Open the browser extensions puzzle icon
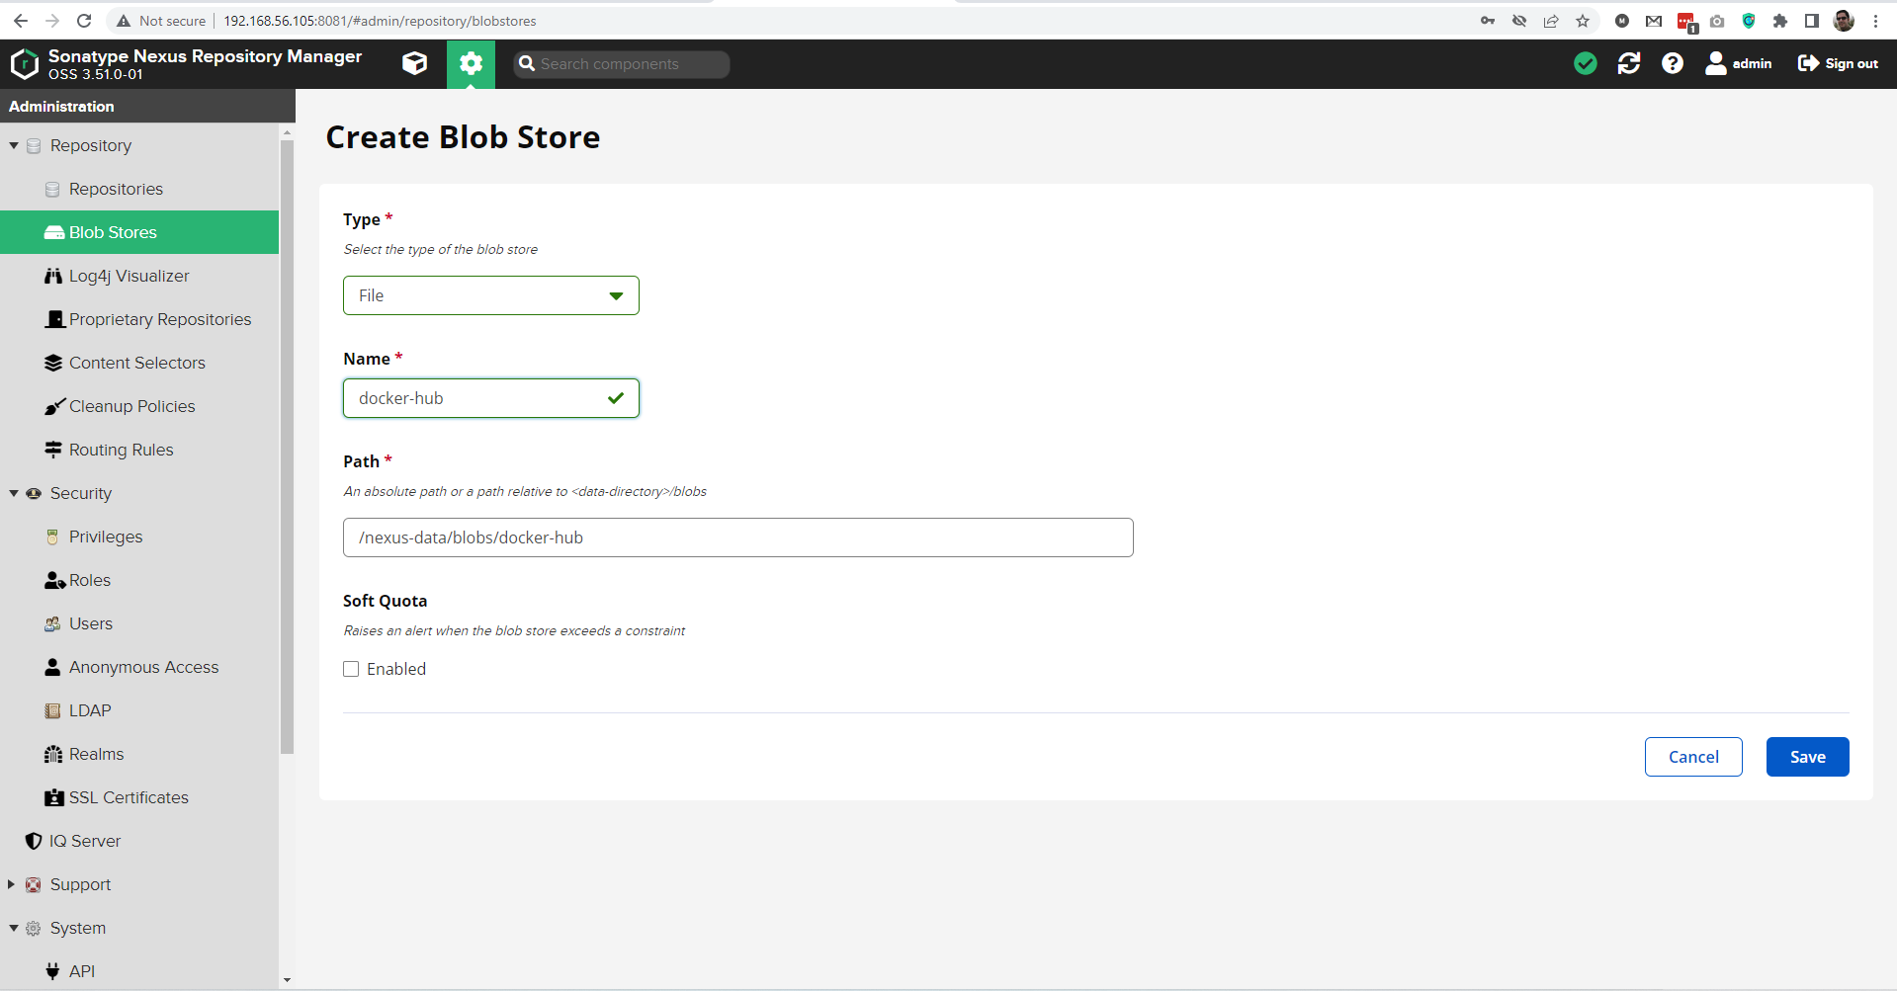The height and width of the screenshot is (991, 1897). coord(1780,21)
